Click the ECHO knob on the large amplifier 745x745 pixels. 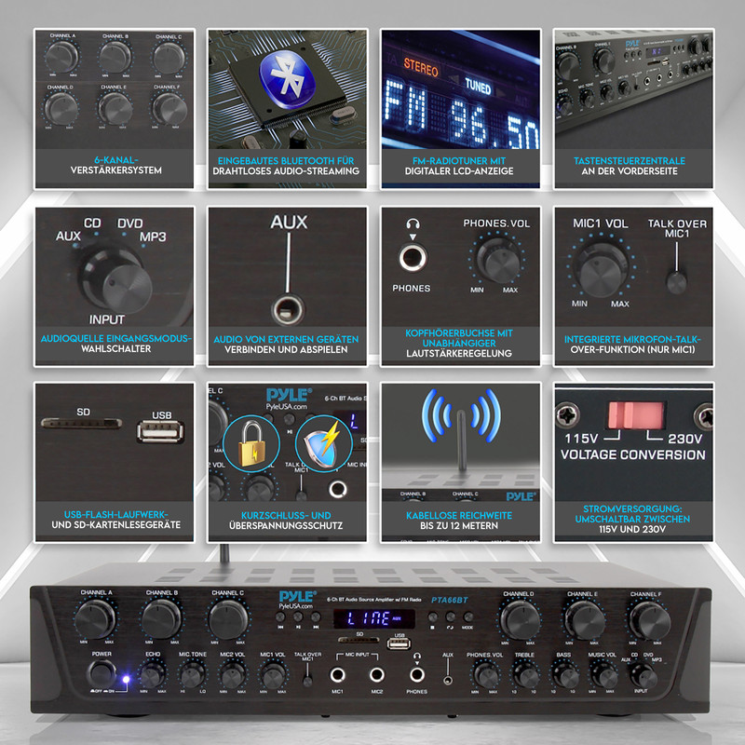coord(152,675)
